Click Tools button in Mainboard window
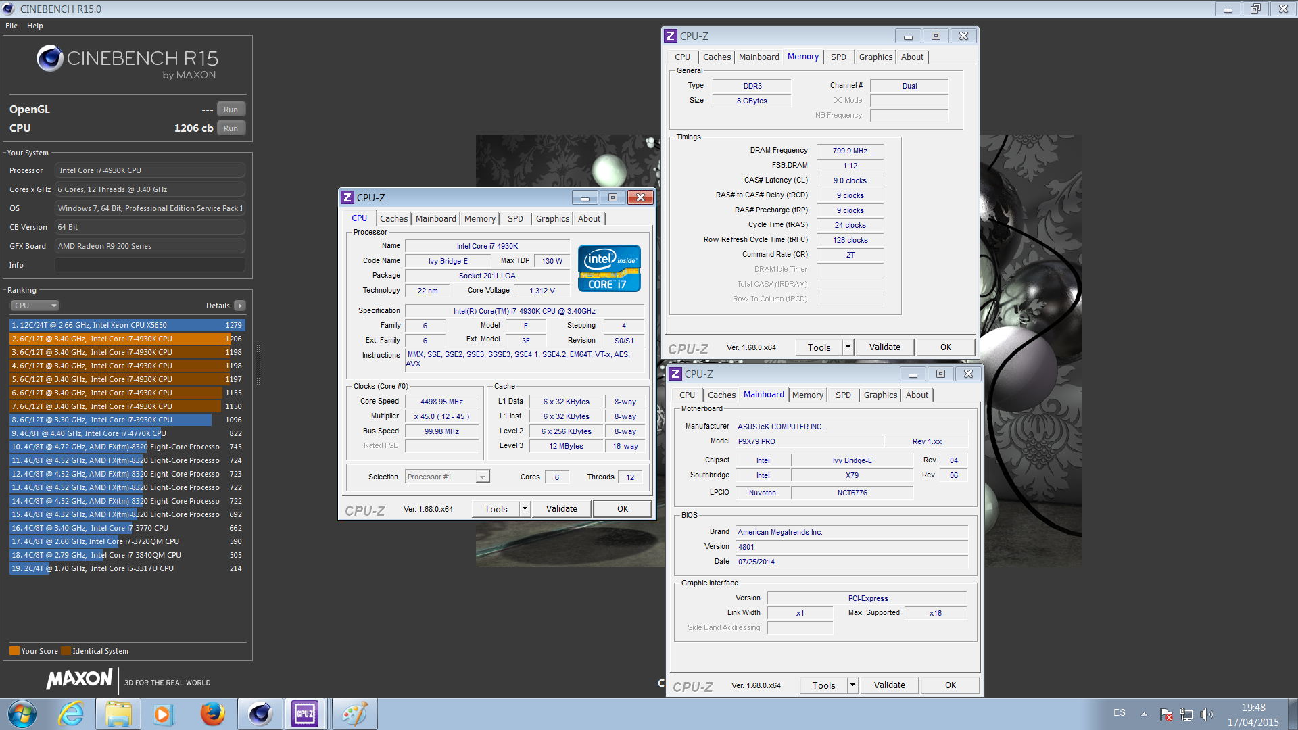1298x730 pixels. 823,685
